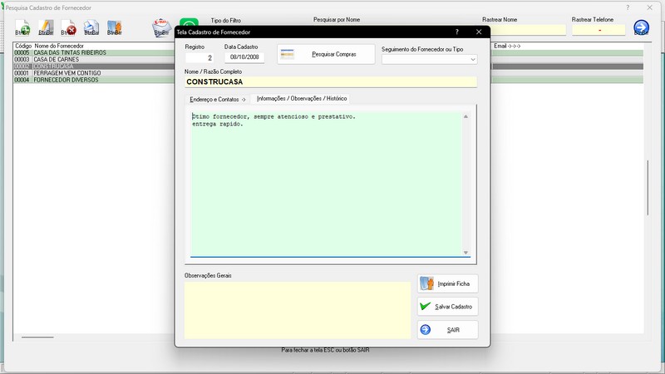Click the Imprimir Ficha button label
665x374 pixels.
453,283
